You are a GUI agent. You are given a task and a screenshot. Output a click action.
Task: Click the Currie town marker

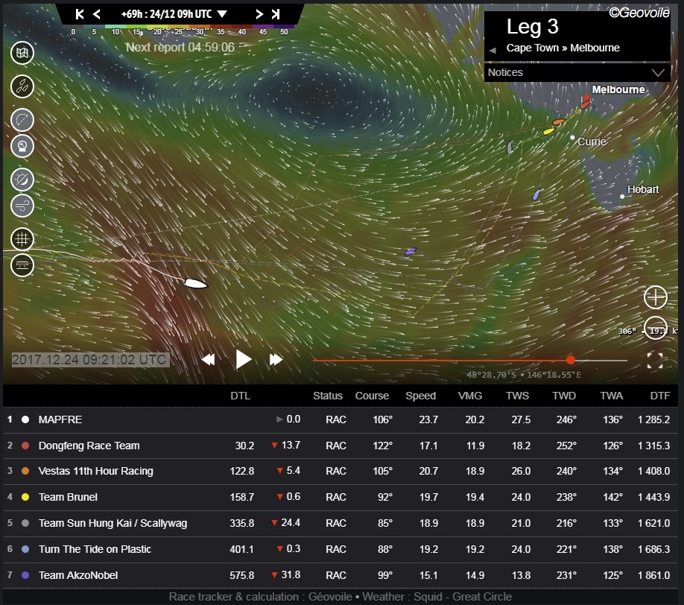(x=572, y=137)
